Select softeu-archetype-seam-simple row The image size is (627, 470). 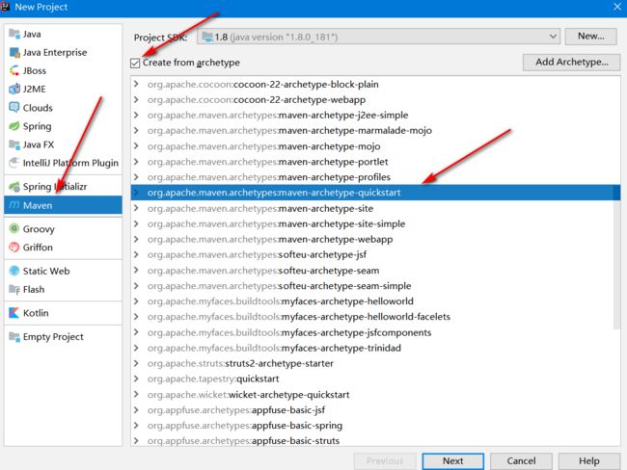(x=375, y=286)
